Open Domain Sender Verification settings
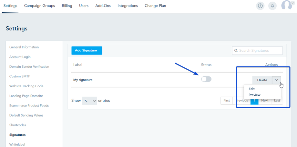The width and height of the screenshot is (297, 147). click(x=29, y=67)
